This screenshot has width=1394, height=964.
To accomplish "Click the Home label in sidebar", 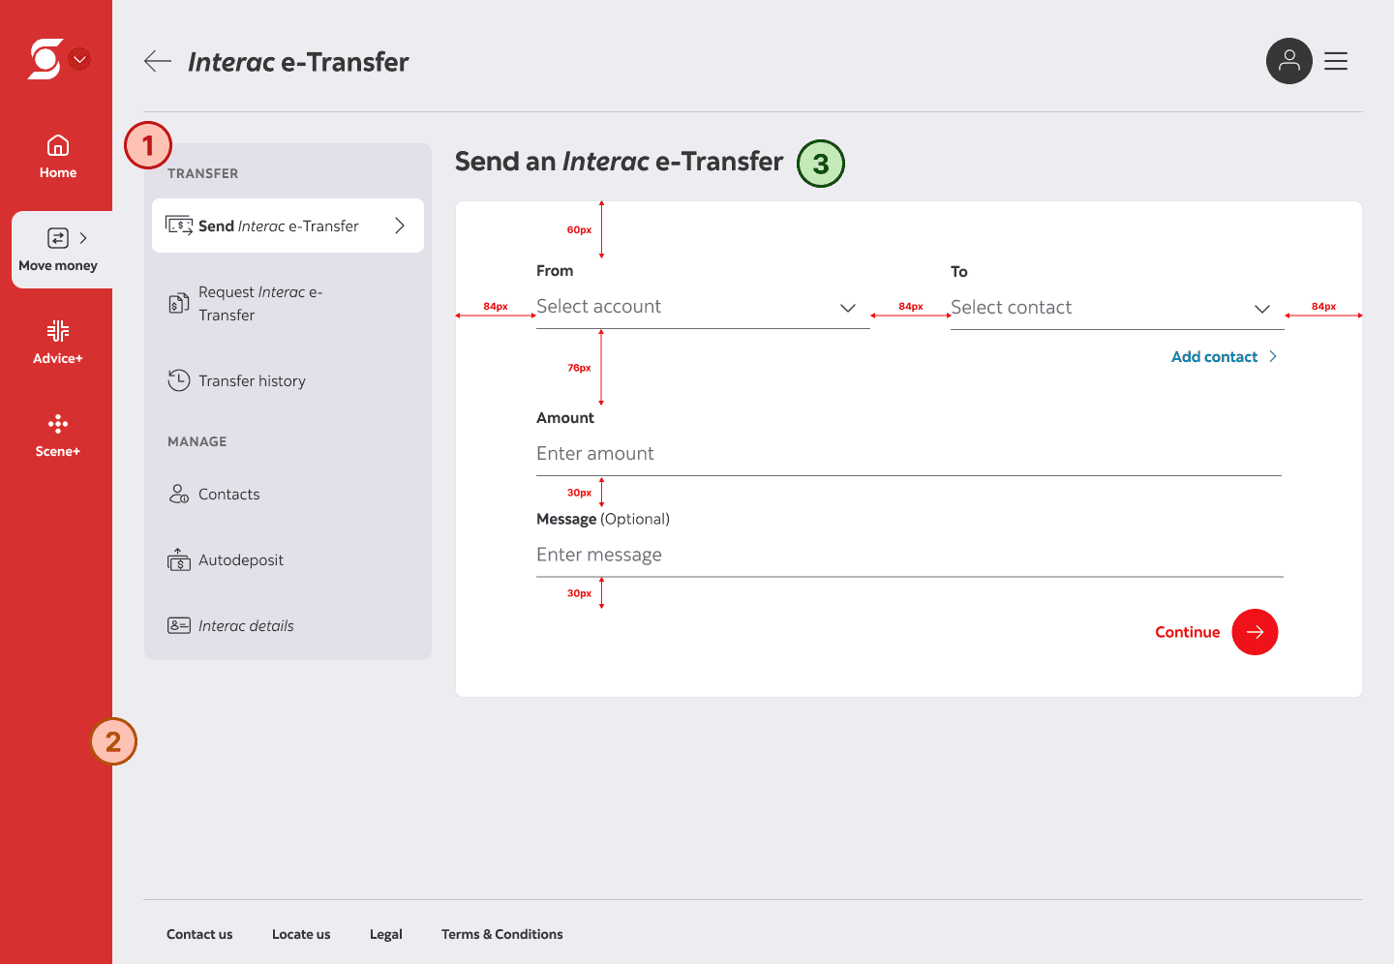I will [x=58, y=172].
